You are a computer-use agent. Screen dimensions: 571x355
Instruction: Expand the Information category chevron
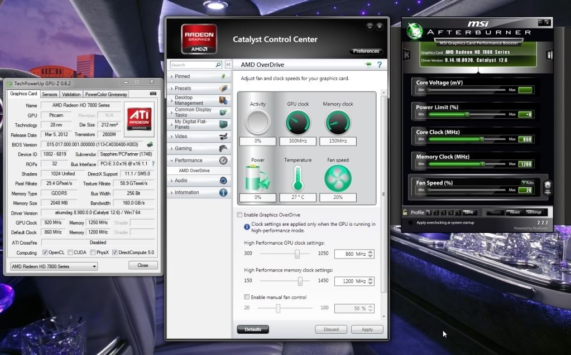[171, 192]
